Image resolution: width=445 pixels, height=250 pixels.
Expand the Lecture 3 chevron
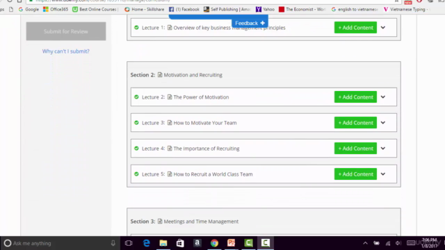(383, 123)
